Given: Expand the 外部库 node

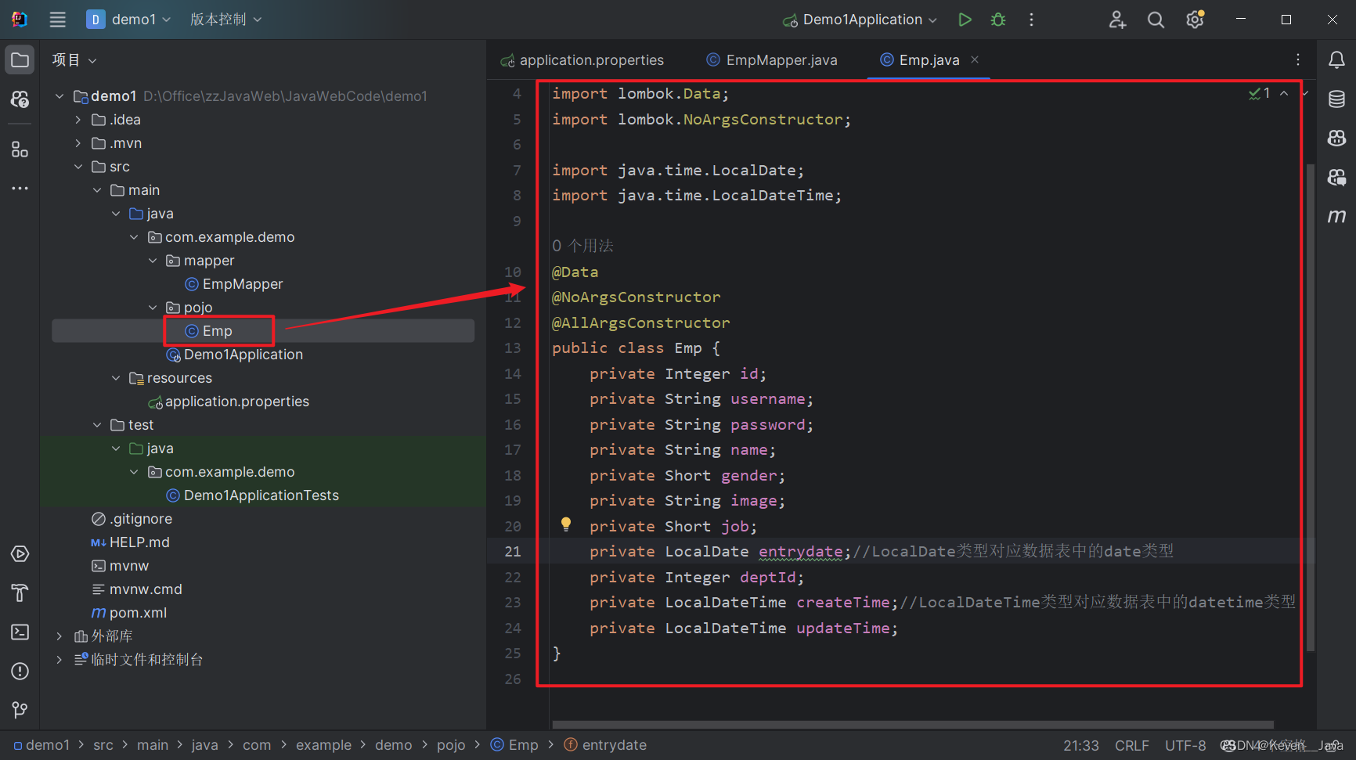Looking at the screenshot, I should click(x=59, y=636).
